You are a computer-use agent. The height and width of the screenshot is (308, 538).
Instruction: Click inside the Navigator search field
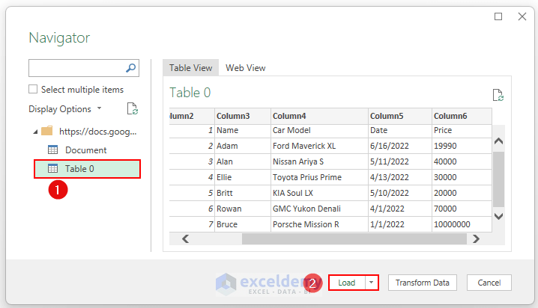tap(76, 68)
